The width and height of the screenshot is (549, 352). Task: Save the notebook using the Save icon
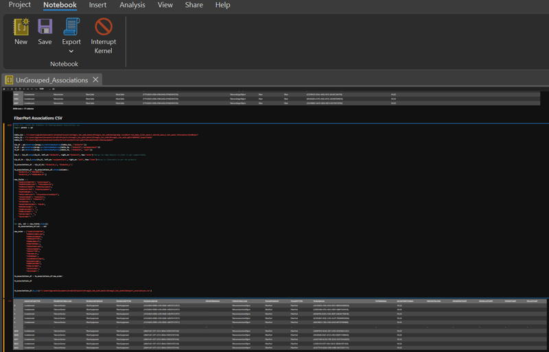click(45, 27)
